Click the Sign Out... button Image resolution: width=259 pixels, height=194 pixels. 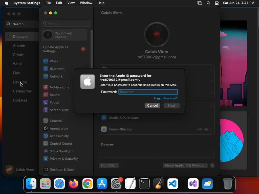pos(109,165)
